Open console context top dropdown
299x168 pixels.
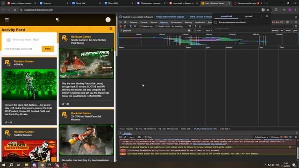[x=132, y=137]
